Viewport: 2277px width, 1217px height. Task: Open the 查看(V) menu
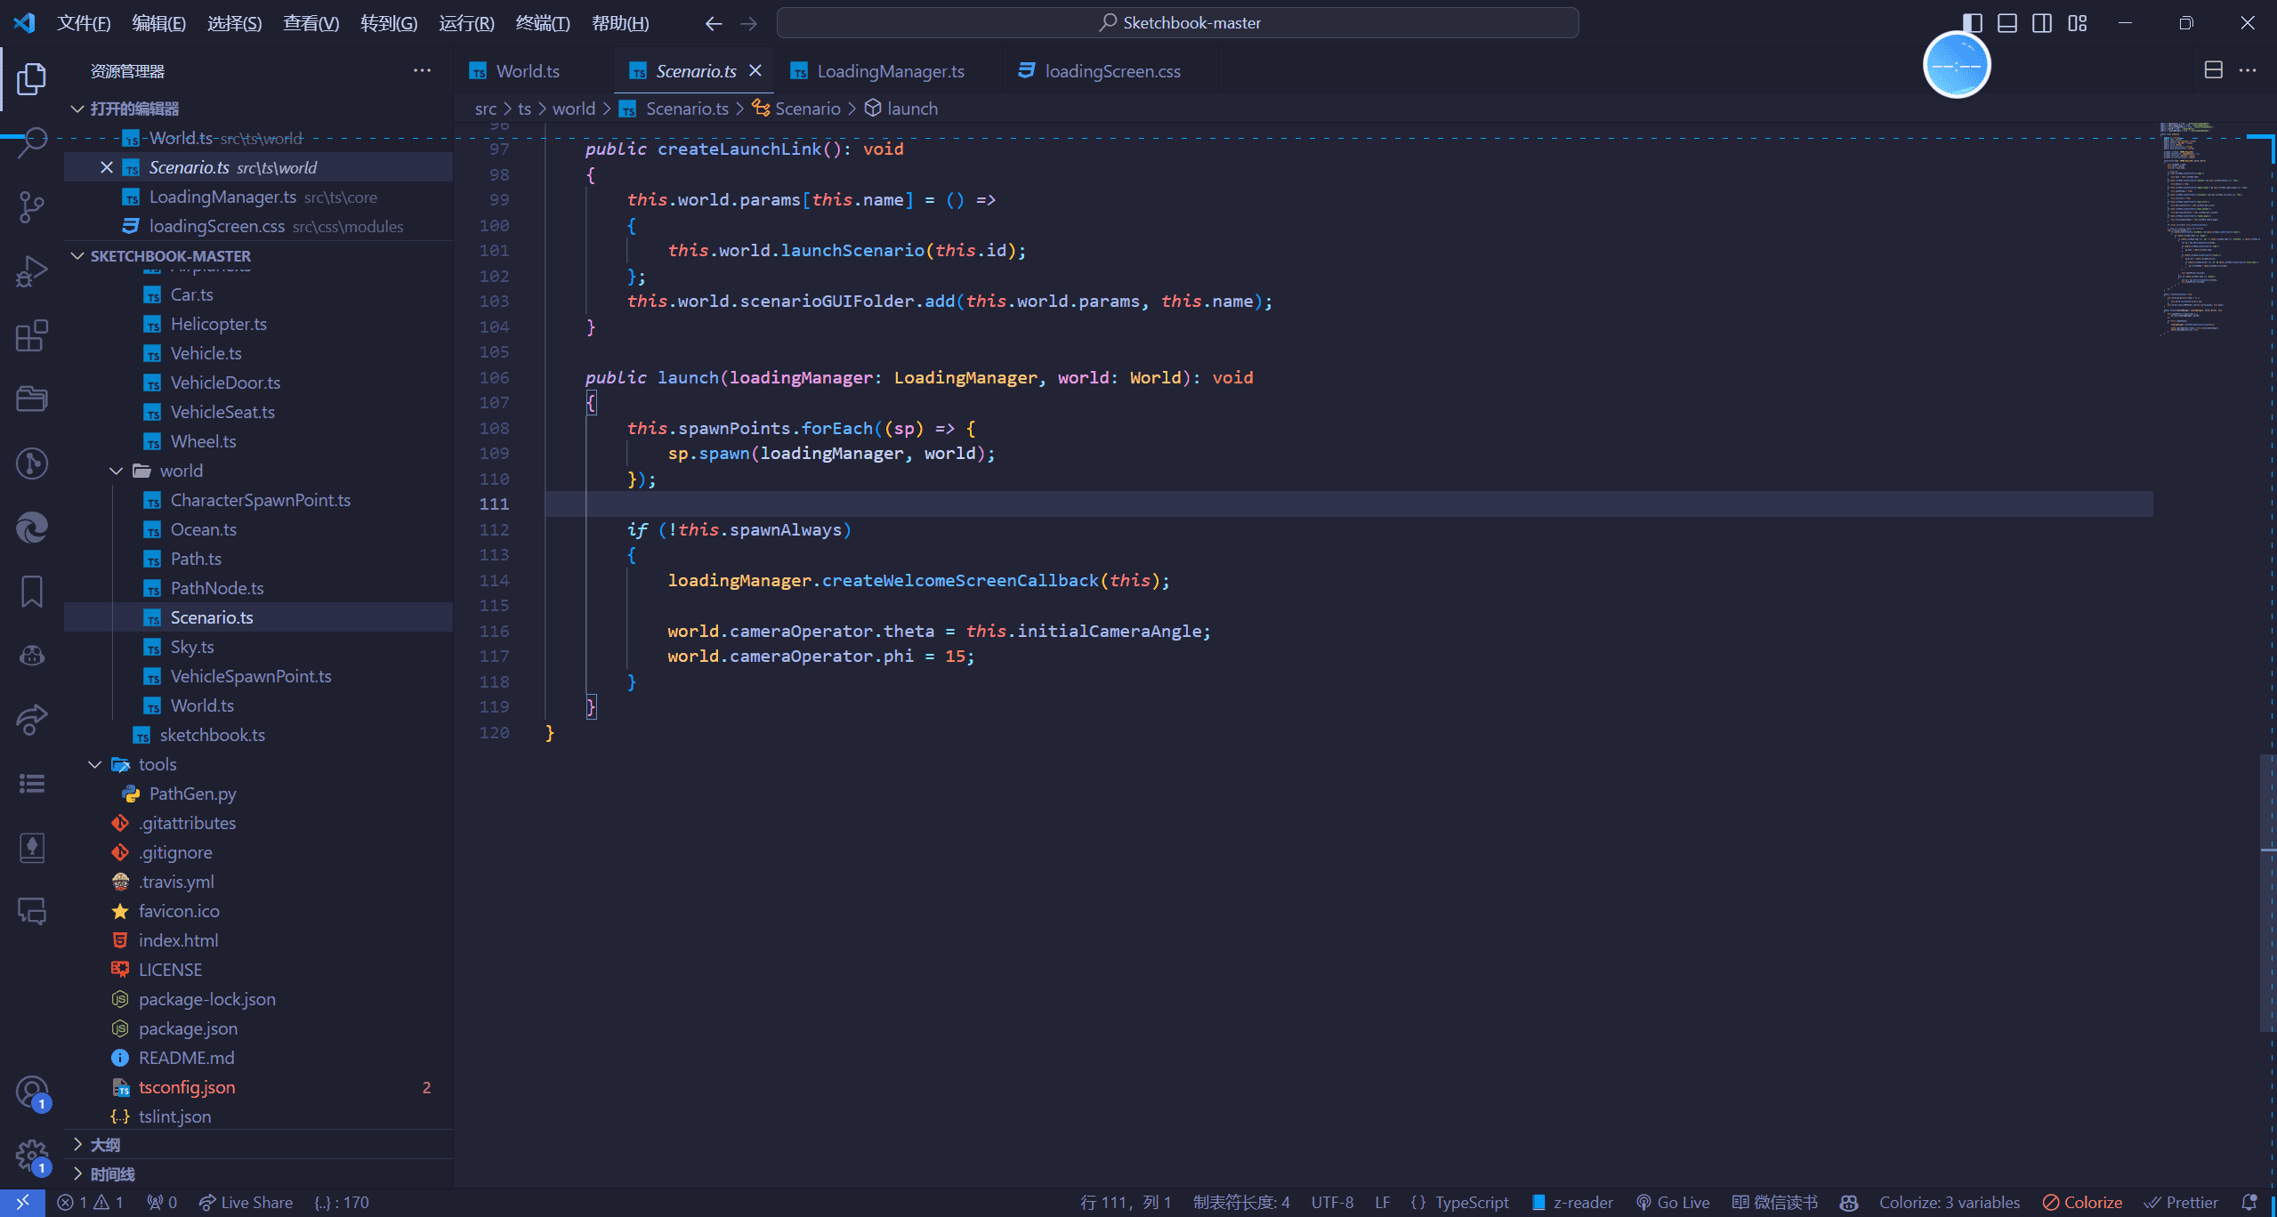pos(311,23)
